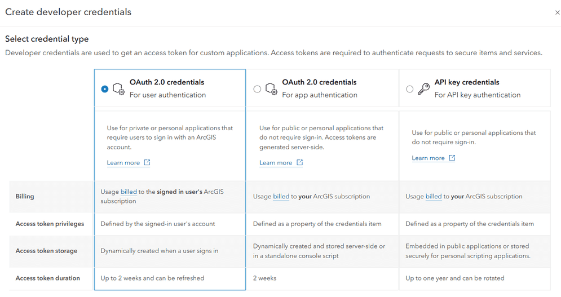
Task: Click the OAuth user authentication gear icon
Action: [x=119, y=88]
